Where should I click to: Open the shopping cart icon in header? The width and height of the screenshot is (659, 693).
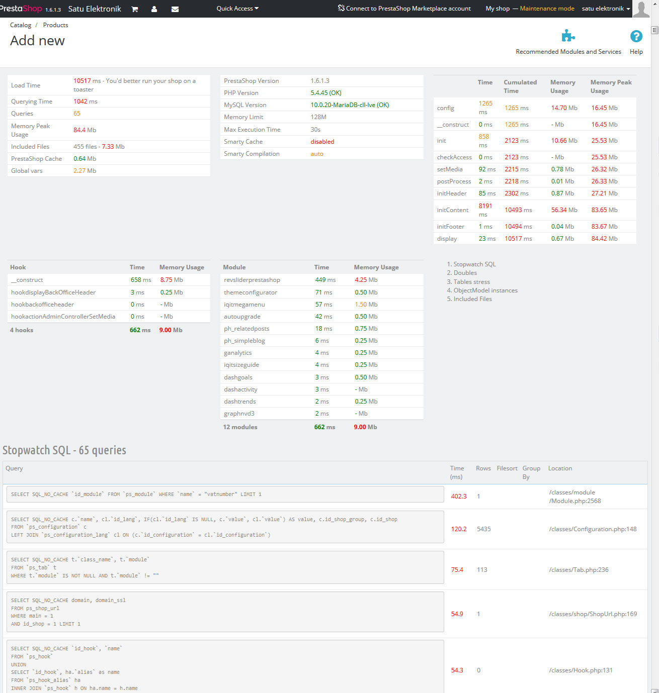[x=135, y=9]
